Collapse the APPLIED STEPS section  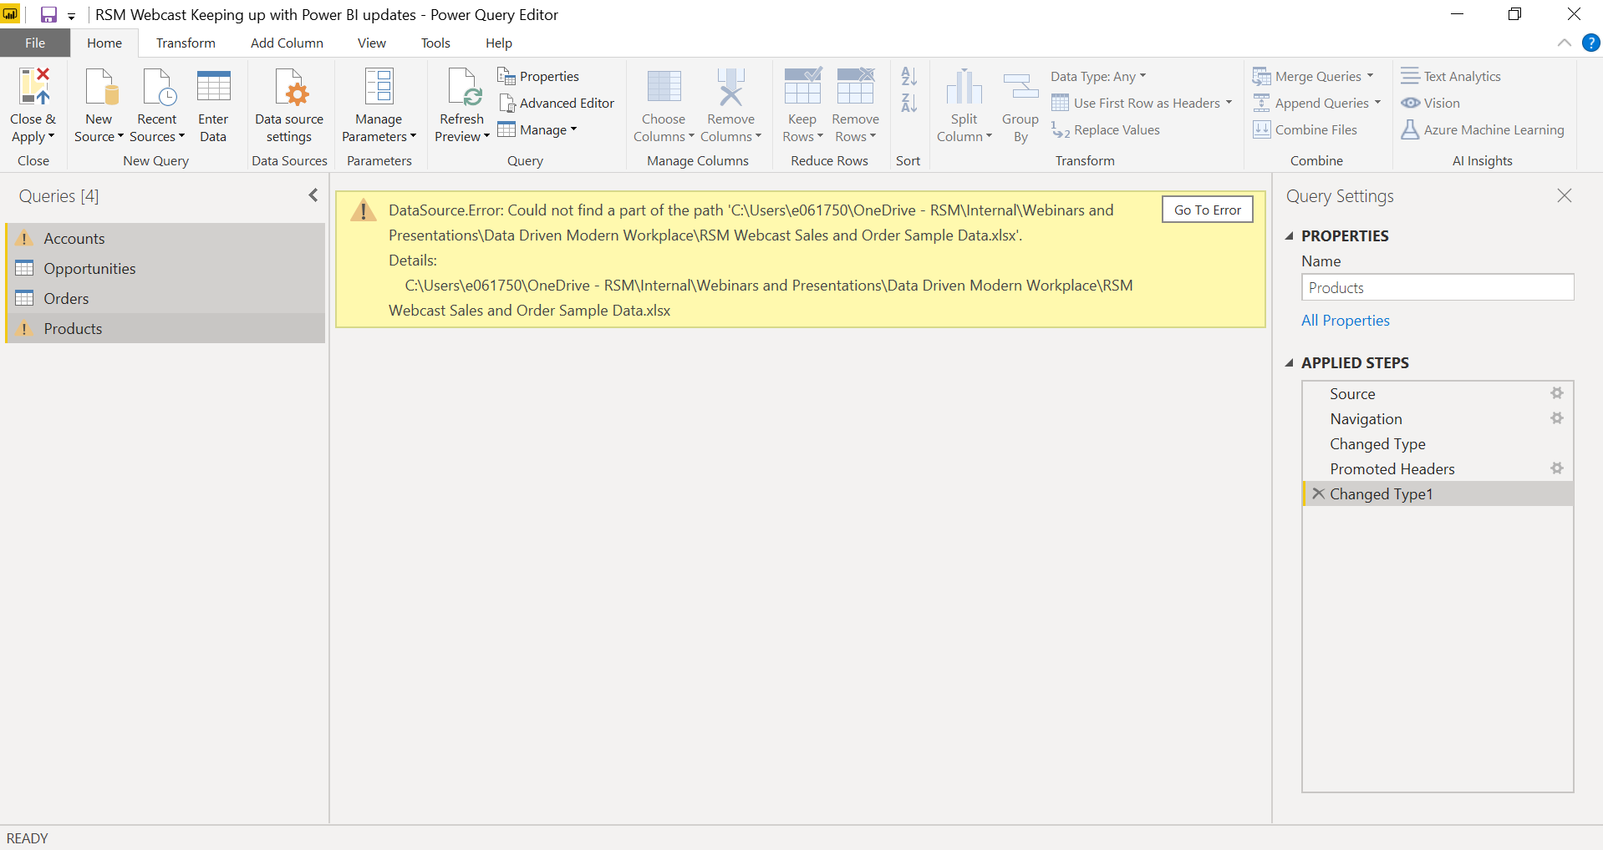[x=1290, y=363]
